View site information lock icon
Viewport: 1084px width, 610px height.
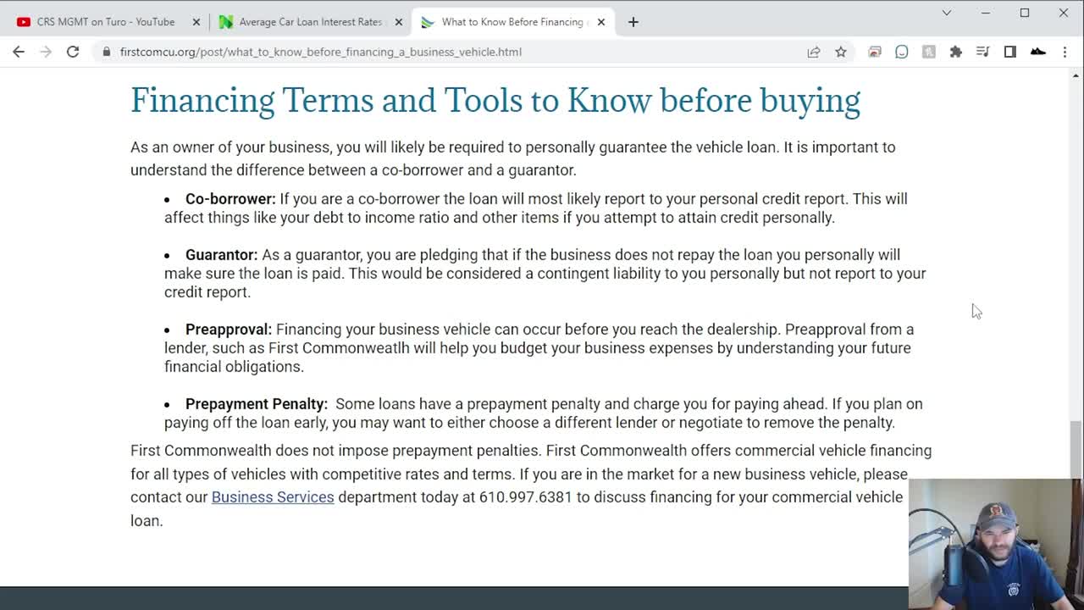click(x=106, y=52)
